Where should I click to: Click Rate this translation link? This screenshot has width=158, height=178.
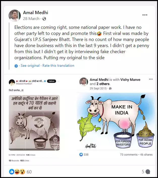tap(58, 66)
